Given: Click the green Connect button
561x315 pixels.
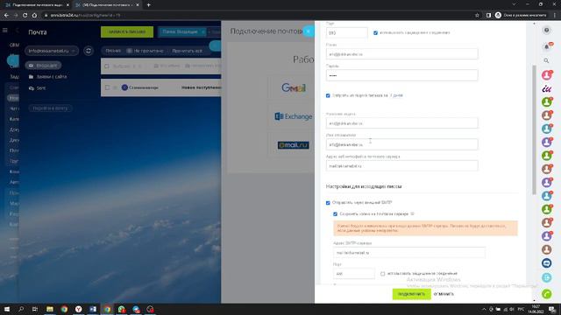Looking at the screenshot, I should click(411, 294).
